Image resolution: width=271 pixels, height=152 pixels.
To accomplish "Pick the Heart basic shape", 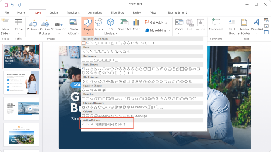I will (x=87, y=73).
